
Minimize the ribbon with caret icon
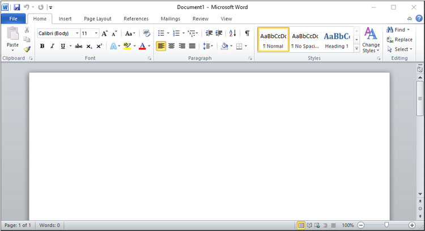410,19
